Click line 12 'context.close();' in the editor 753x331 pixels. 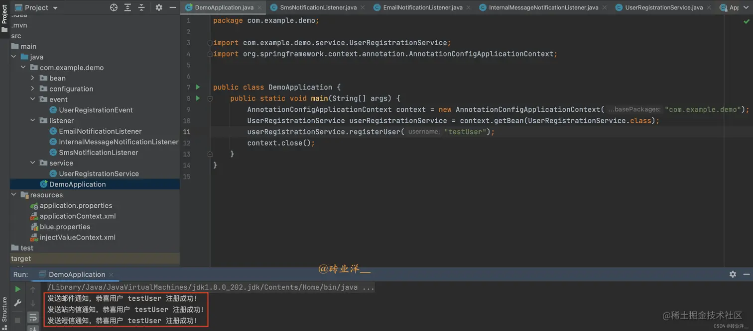point(281,143)
